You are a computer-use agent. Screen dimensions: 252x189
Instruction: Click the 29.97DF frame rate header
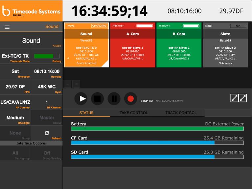pos(231,11)
